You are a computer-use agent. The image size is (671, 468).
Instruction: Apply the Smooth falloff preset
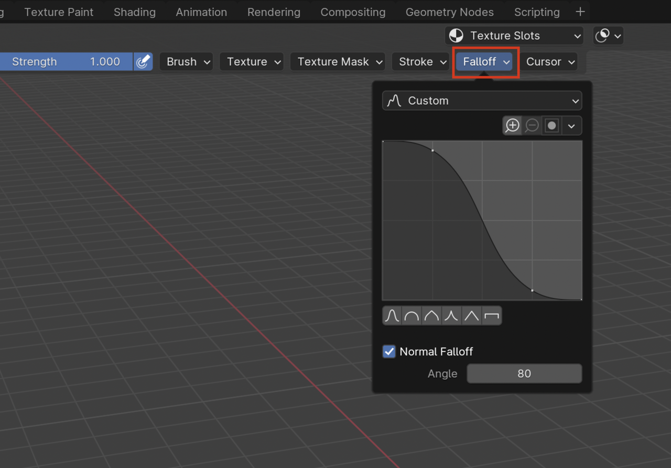coord(392,316)
